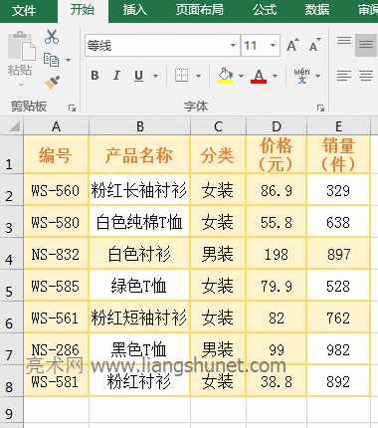Expand the Paste options arrow
This screenshot has width=378, height=428.
coord(21,85)
